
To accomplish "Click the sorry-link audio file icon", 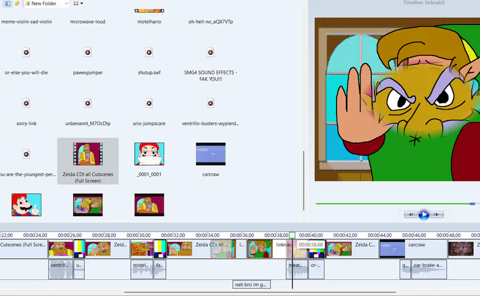I will tap(26, 103).
